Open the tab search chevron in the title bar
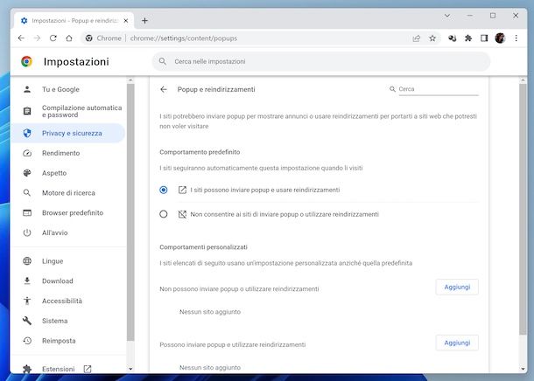Viewport: 534px width, 381px height. pyautogui.click(x=447, y=16)
